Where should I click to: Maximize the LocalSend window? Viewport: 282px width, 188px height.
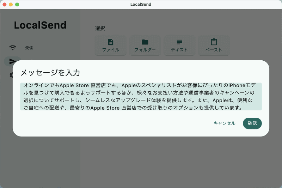17,5
